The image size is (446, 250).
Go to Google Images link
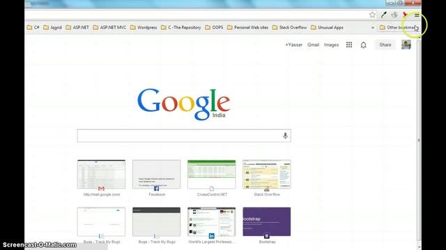(332, 44)
